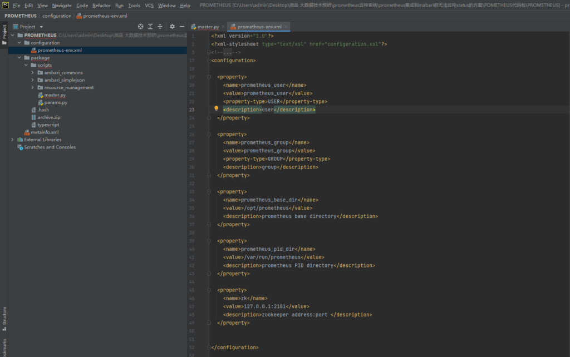
Task: Click Expand All icon in Project toolbar
Action: [x=150, y=27]
